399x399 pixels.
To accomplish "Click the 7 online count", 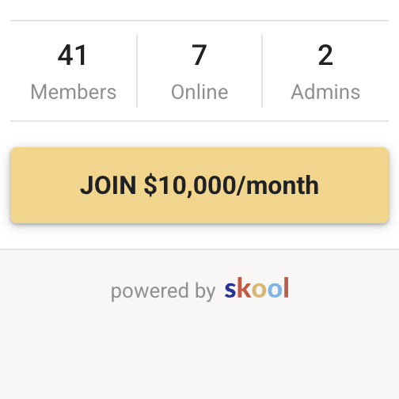I will 199,55.
